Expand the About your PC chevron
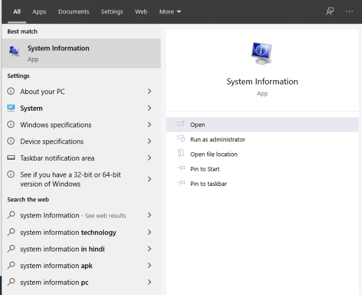This screenshot has width=362, height=295. pyautogui.click(x=150, y=91)
